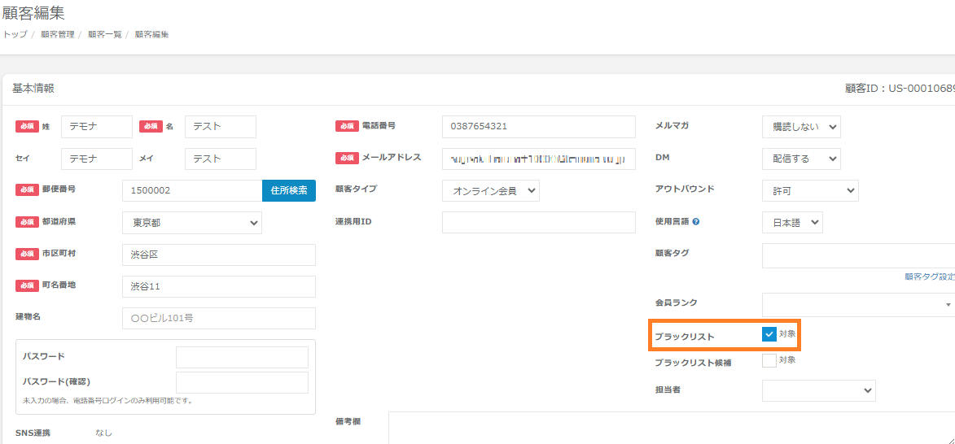955x444 pixels.
Task: Click into the パスワード field
Action: (x=242, y=357)
